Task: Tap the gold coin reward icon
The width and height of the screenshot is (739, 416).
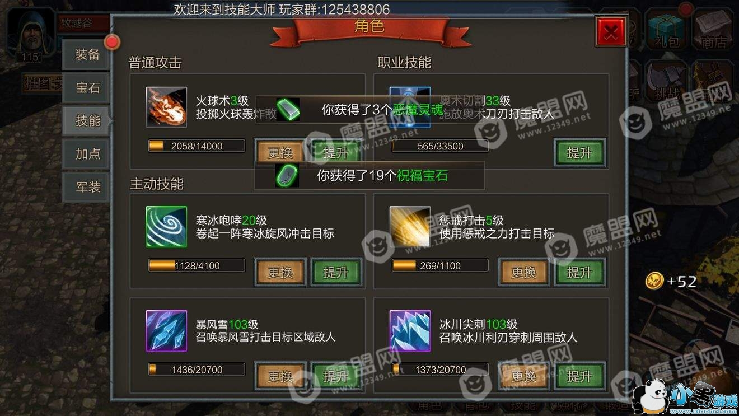Action: 653,281
